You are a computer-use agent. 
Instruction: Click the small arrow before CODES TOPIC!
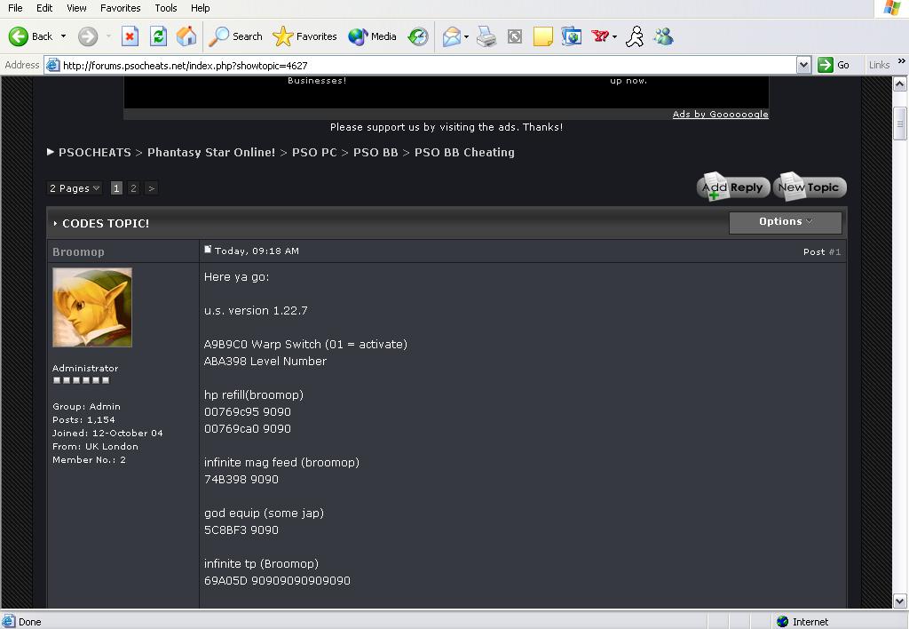[55, 223]
